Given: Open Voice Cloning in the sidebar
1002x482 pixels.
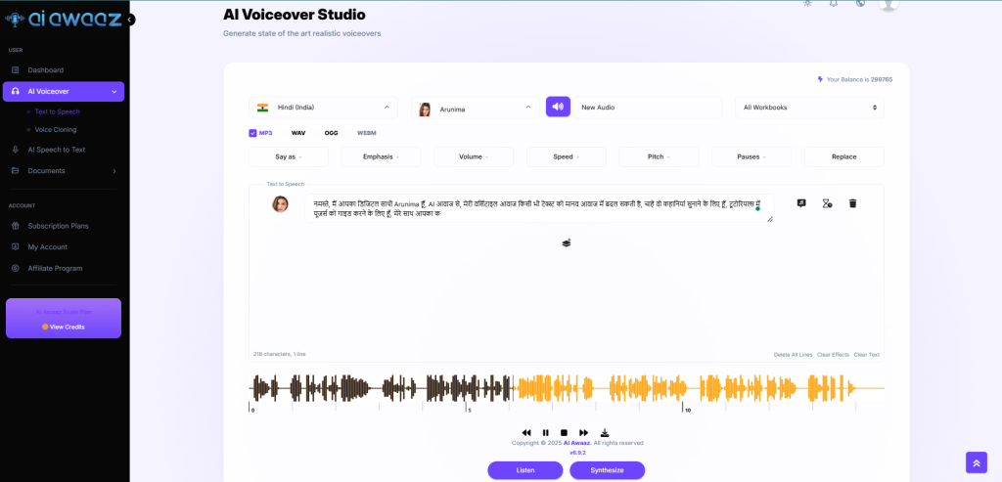Looking at the screenshot, I should pos(56,129).
